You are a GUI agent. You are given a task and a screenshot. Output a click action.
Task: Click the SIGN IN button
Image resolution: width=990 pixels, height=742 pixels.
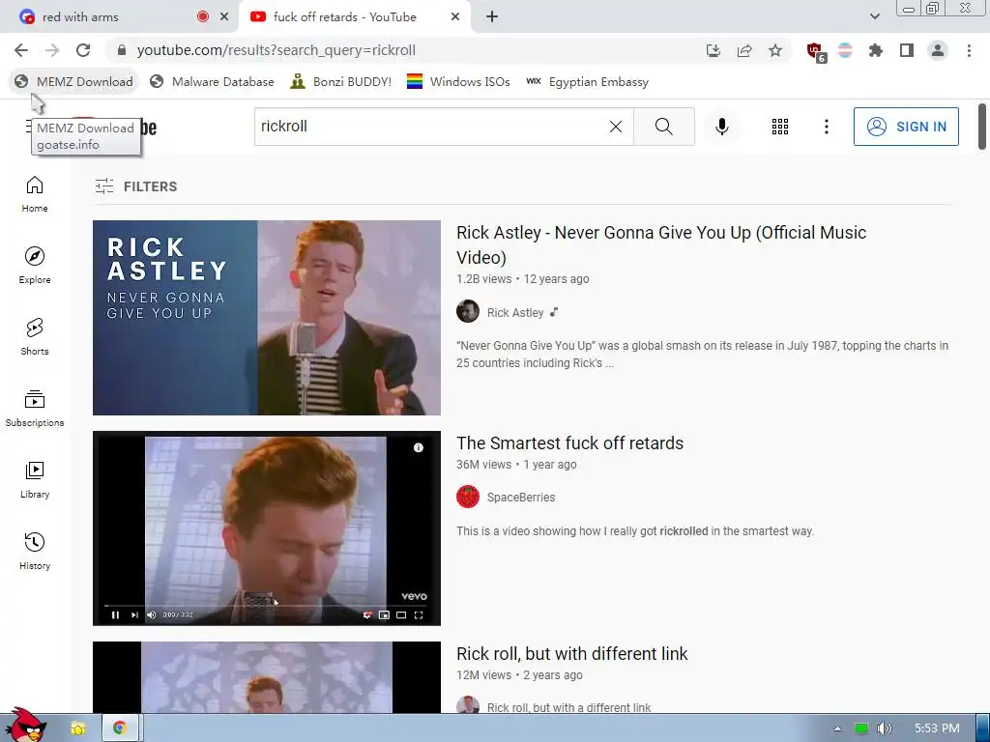click(906, 127)
